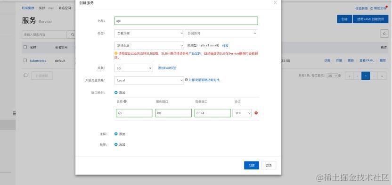Viewport: 392px width, 185px height.
Task: Open the kubernetes service link
Action: [38, 60]
